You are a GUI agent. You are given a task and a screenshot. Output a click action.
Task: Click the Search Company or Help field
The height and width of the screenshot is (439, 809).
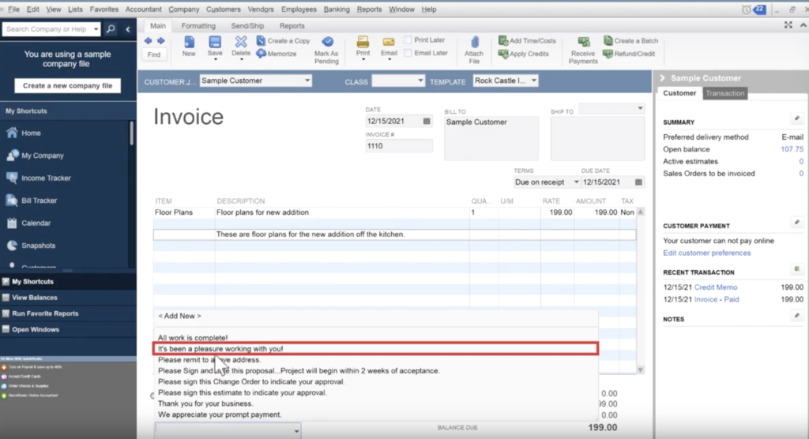(x=47, y=29)
